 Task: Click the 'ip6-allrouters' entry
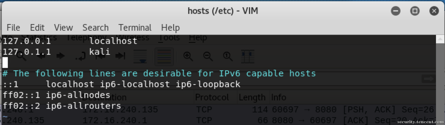click(x=83, y=106)
